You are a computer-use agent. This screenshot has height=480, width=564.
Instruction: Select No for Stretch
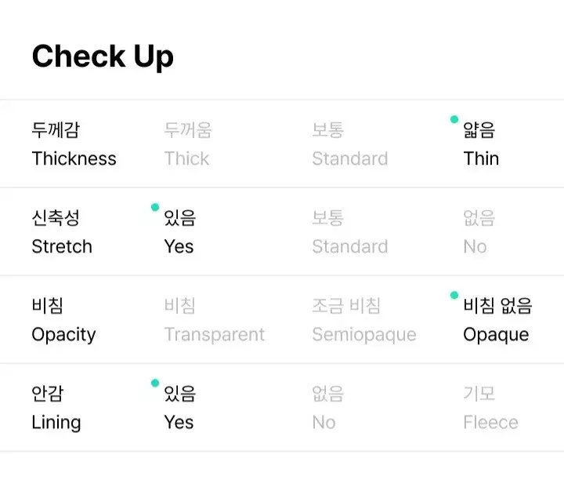pyautogui.click(x=478, y=232)
